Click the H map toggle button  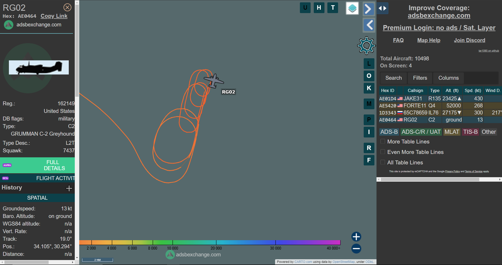319,8
